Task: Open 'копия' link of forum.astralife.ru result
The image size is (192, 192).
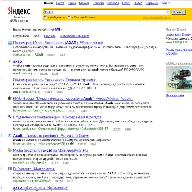Action: pos(82,144)
